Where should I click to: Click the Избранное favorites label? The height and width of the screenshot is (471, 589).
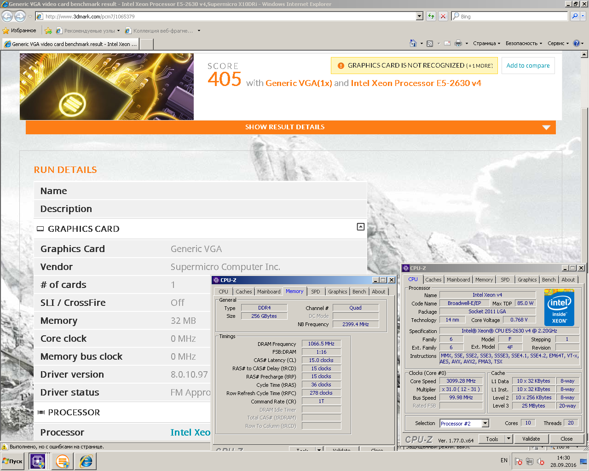23,31
